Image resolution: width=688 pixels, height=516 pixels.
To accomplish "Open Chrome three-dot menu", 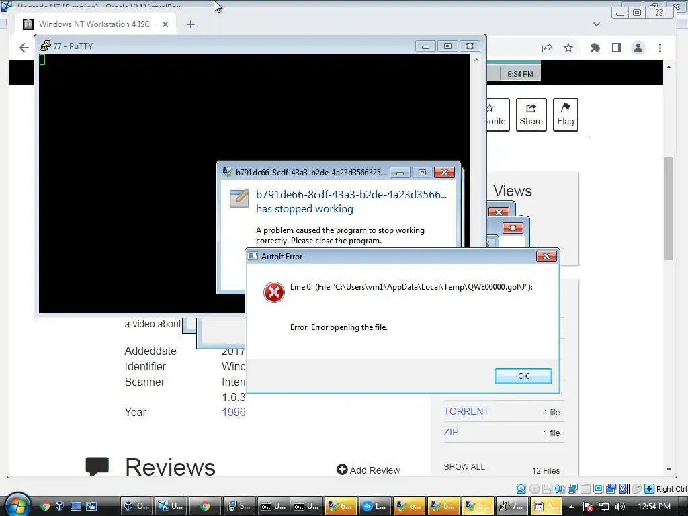I will (x=660, y=48).
